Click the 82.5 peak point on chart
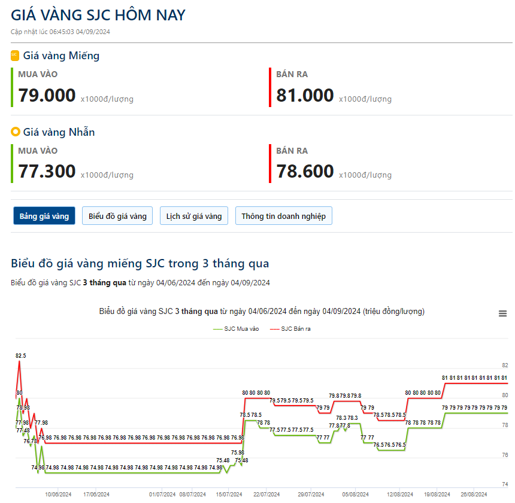This screenshot has height=503, width=515. (x=19, y=361)
